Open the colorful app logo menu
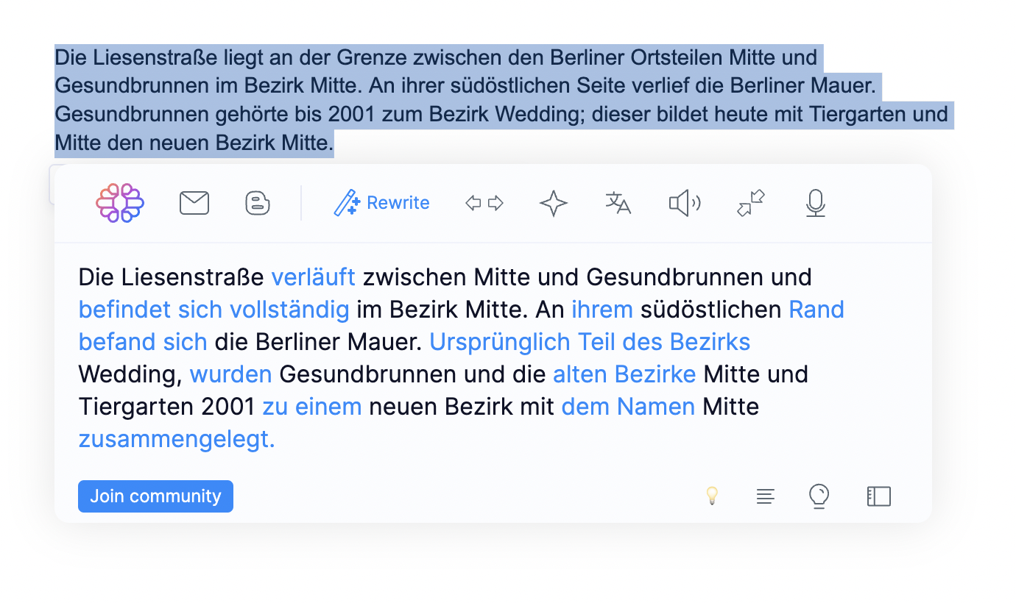Viewport: 1016px width, 603px height. point(119,203)
